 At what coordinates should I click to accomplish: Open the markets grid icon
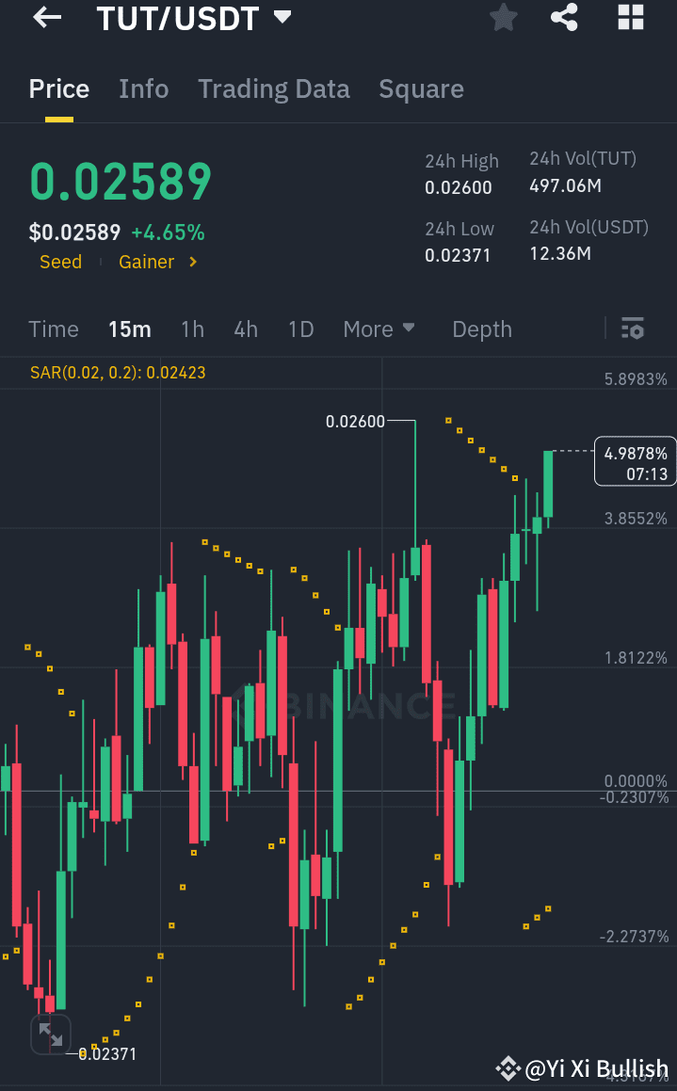[x=629, y=18]
